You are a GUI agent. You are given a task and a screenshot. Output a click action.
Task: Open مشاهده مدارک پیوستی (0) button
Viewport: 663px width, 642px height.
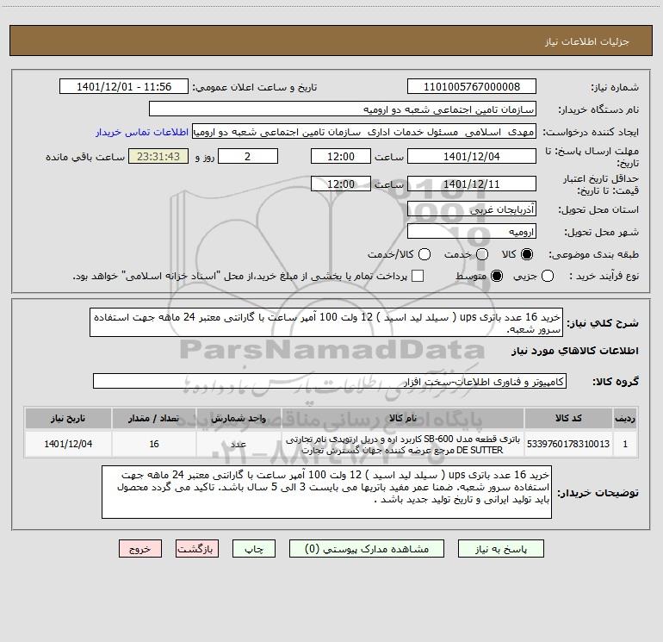(367, 549)
